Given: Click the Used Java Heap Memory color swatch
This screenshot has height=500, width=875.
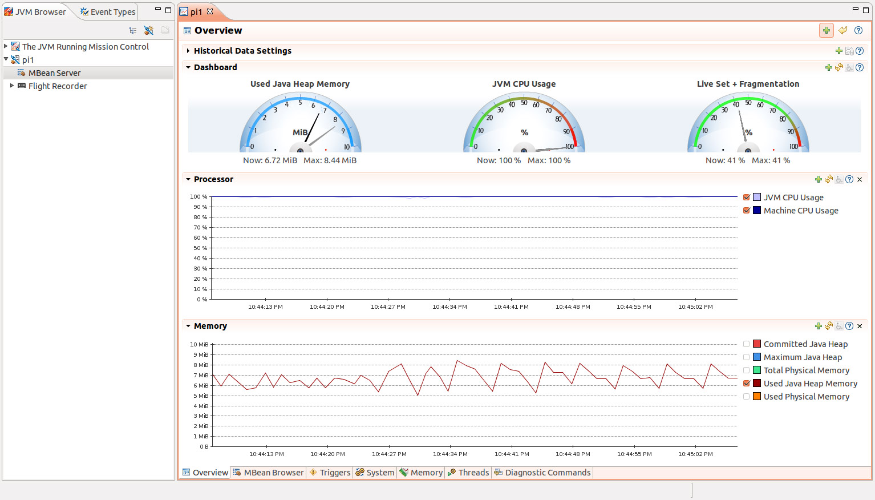Looking at the screenshot, I should tap(757, 384).
